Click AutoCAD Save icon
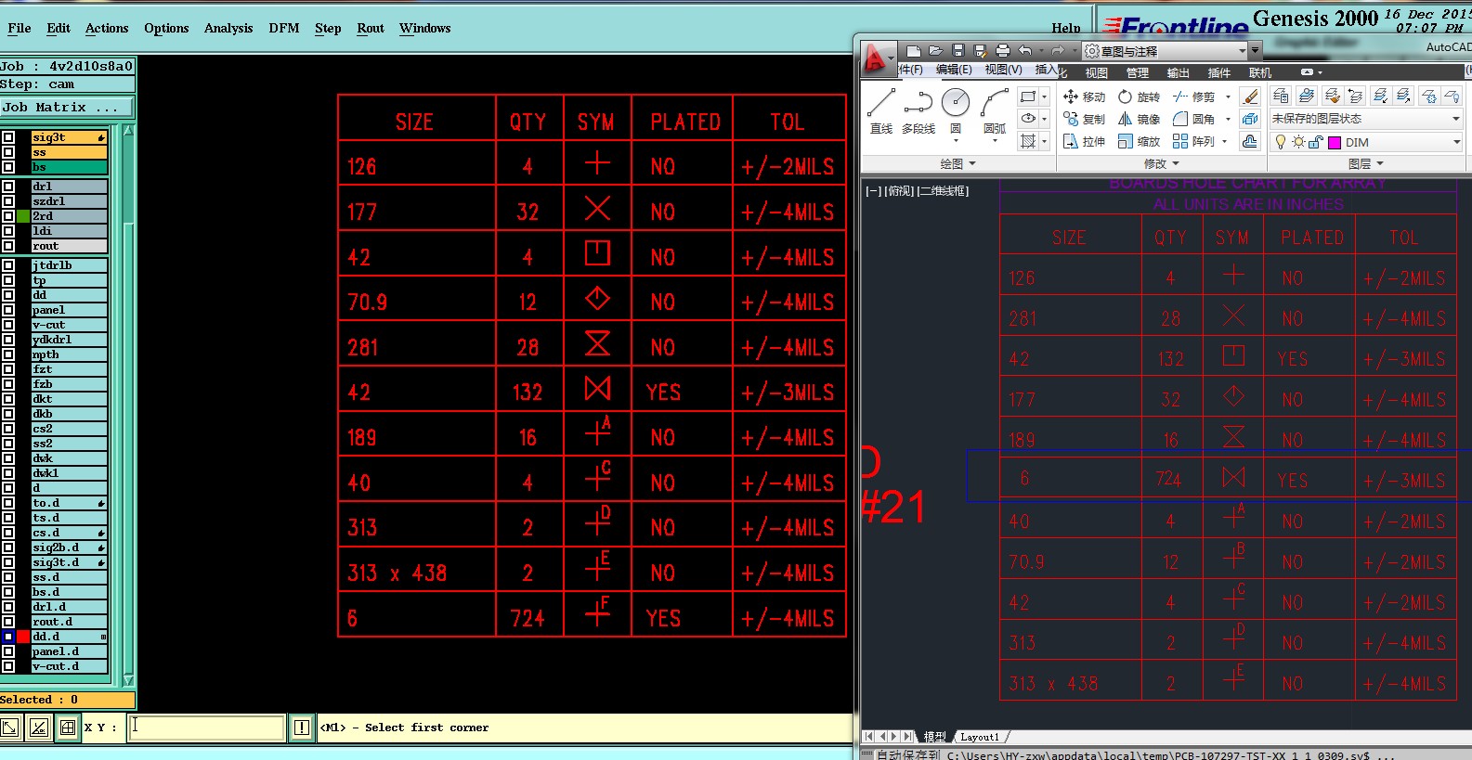 pyautogui.click(x=957, y=50)
